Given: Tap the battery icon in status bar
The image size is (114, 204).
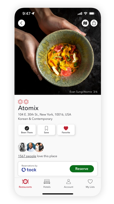Looking at the screenshot, I should tap(92, 13).
